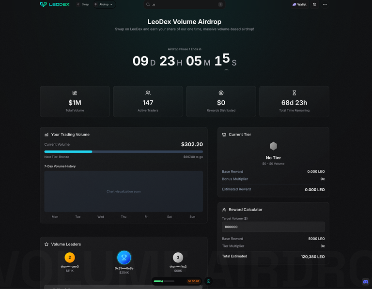Open the Discord chat icon
Screen dimensions: 372x289
click(366, 282)
